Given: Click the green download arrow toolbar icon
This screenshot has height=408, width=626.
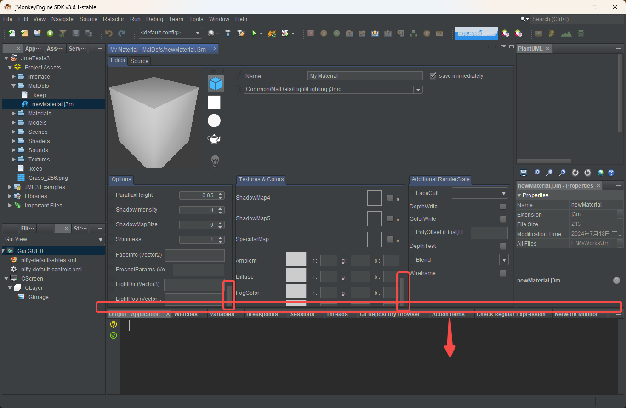Looking at the screenshot, I should coord(50,33).
